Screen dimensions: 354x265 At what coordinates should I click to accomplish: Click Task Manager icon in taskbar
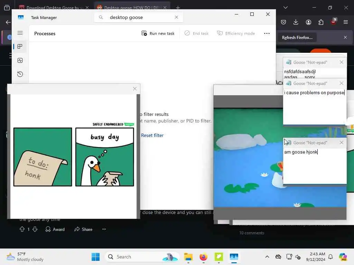[x=234, y=257]
